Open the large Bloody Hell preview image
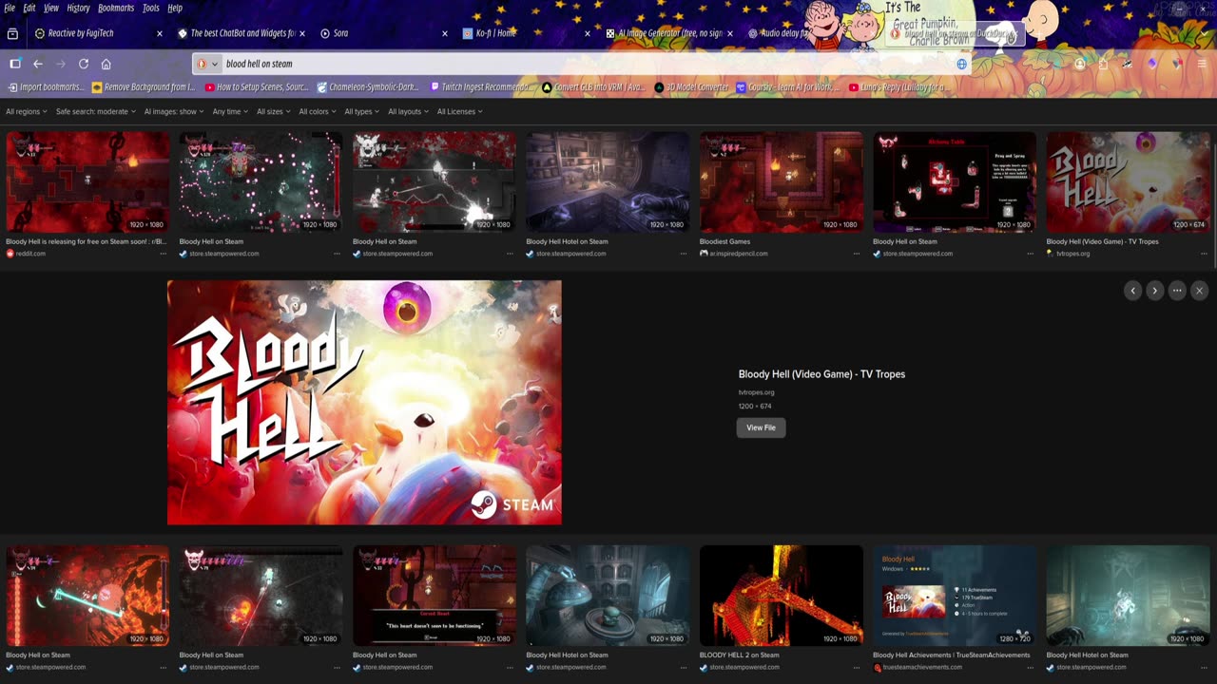1217x684 pixels. (x=364, y=403)
